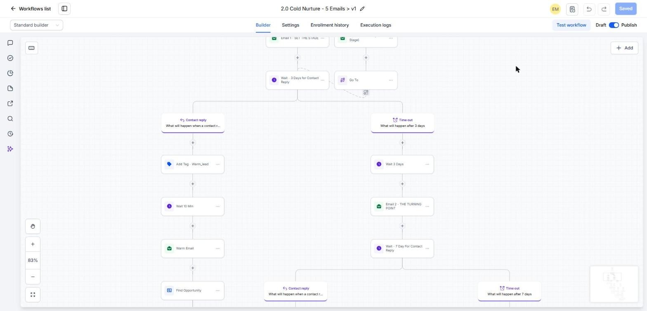Image resolution: width=647 pixels, height=311 pixels.
Task: Open the keyboard shortcuts icon on canvas
Action: 31,48
